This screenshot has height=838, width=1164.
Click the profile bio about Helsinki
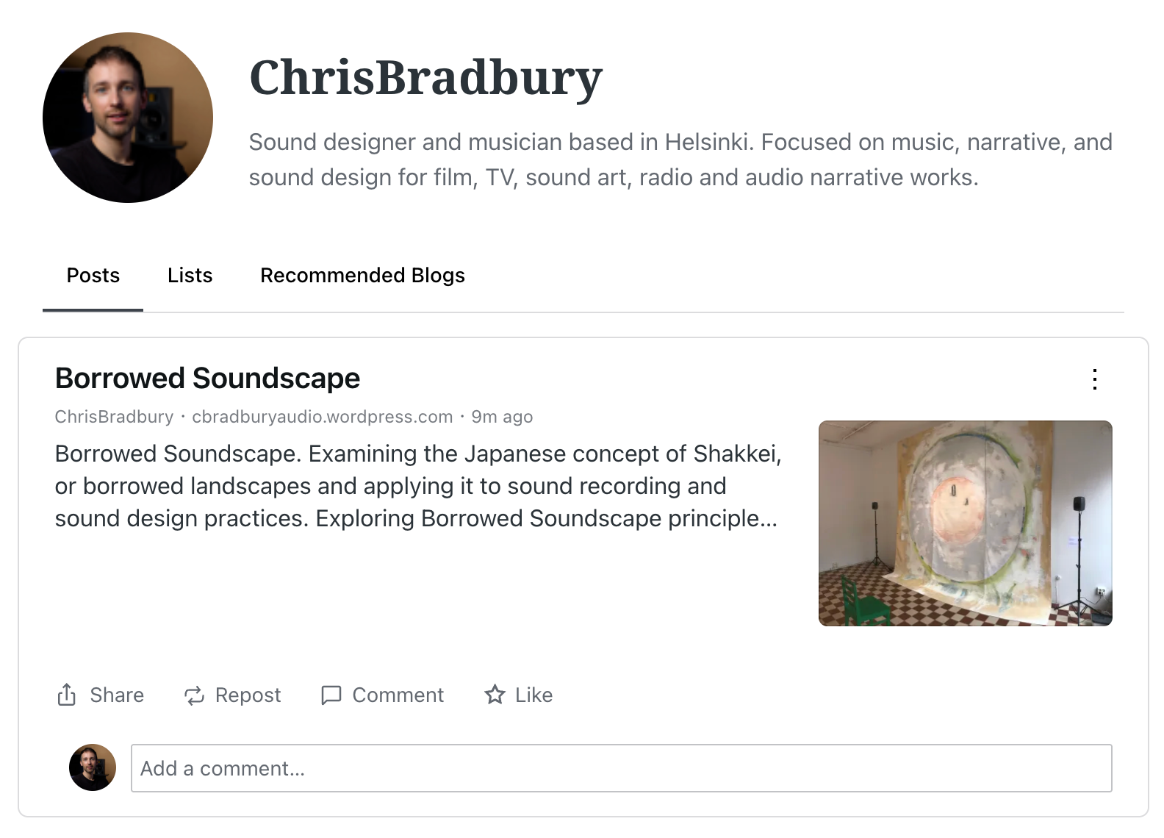(x=680, y=160)
